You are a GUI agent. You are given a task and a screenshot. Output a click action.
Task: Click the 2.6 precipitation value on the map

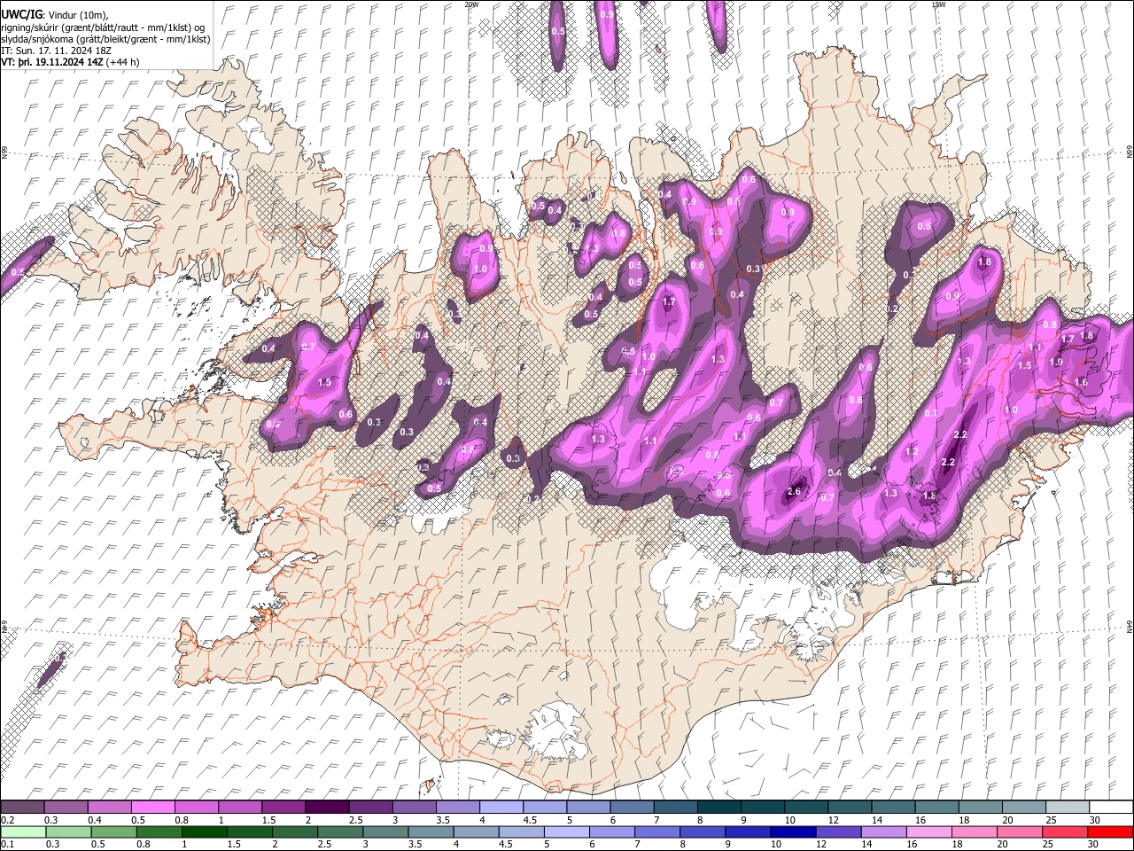[794, 492]
